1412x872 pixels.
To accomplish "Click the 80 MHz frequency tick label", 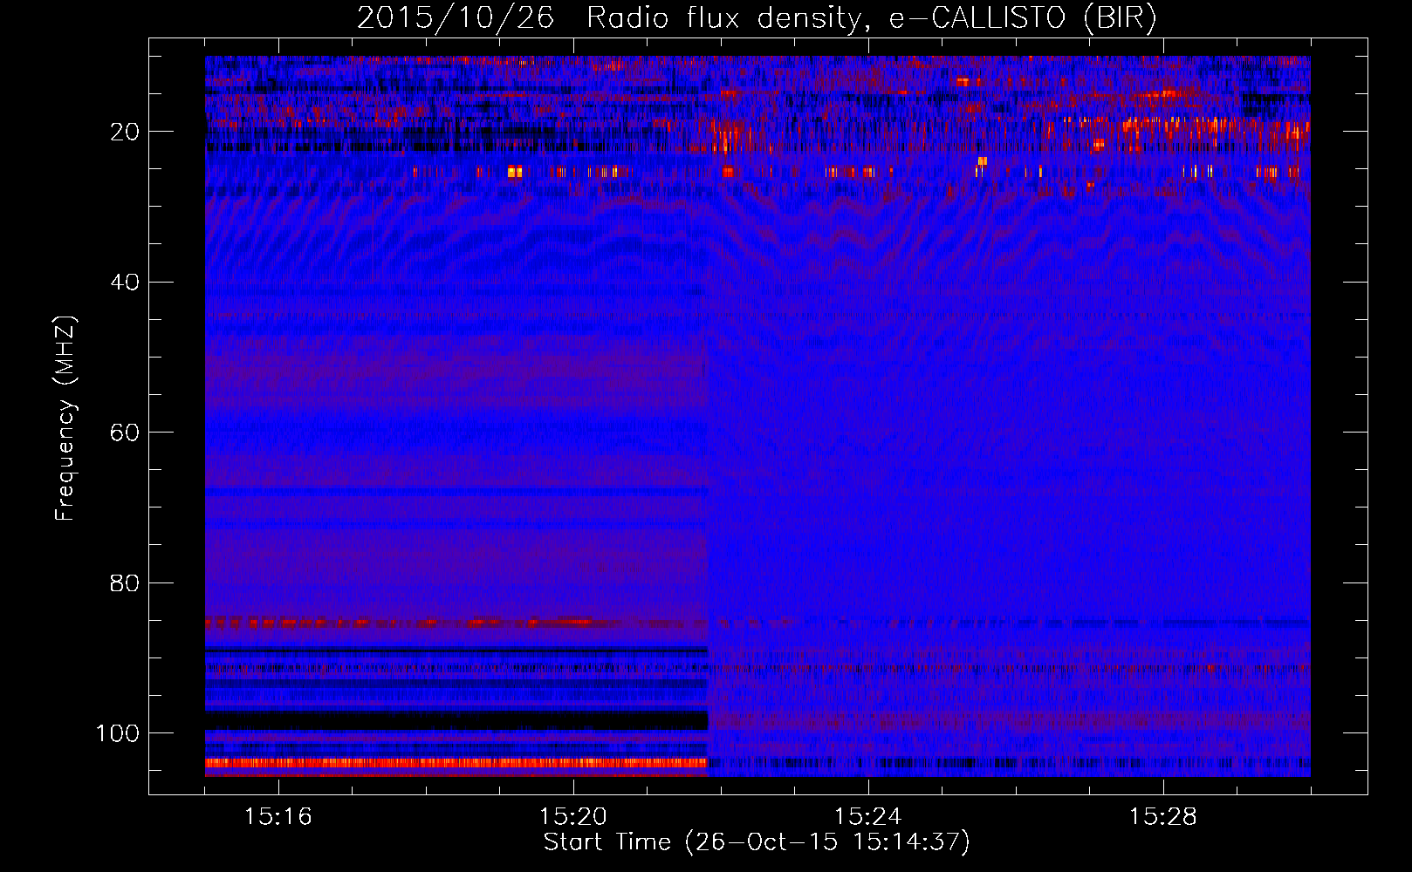I will pyautogui.click(x=126, y=583).
